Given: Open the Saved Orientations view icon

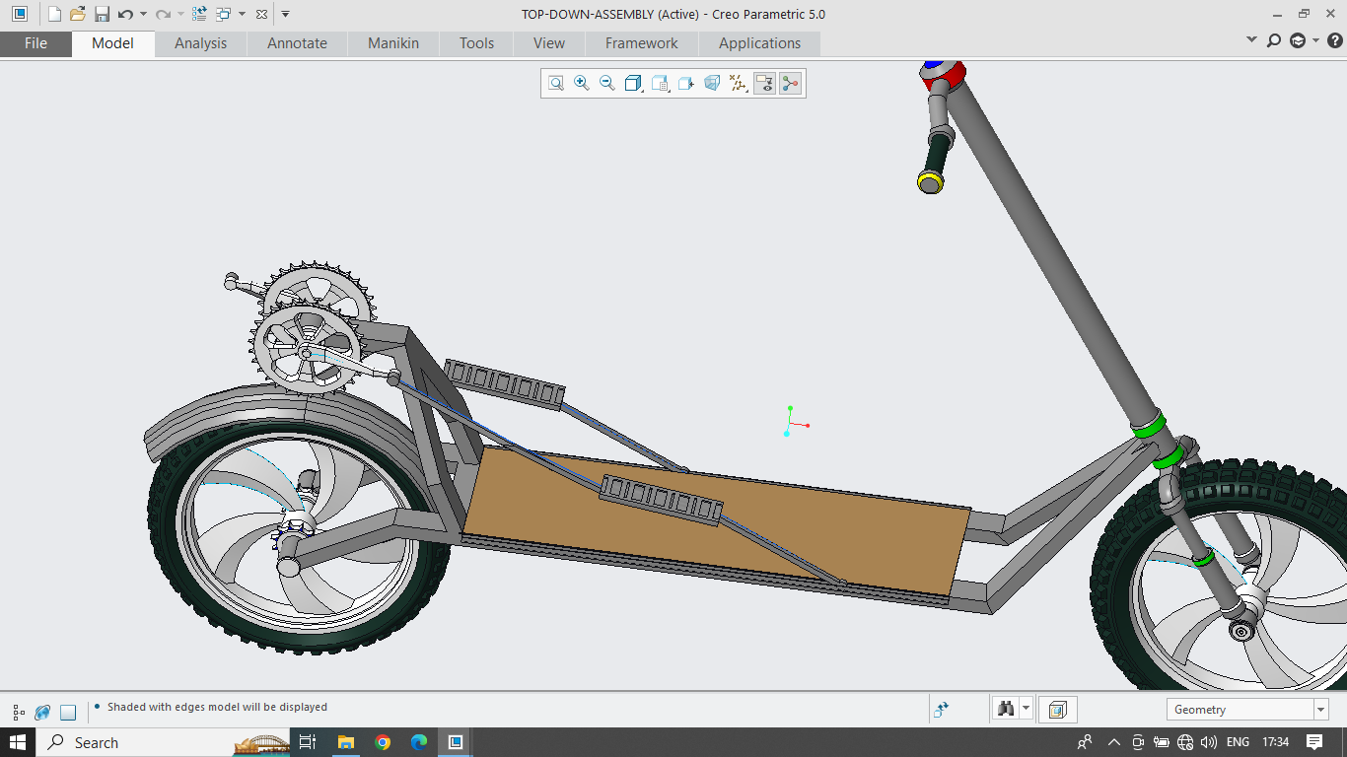Looking at the screenshot, I should [x=660, y=84].
